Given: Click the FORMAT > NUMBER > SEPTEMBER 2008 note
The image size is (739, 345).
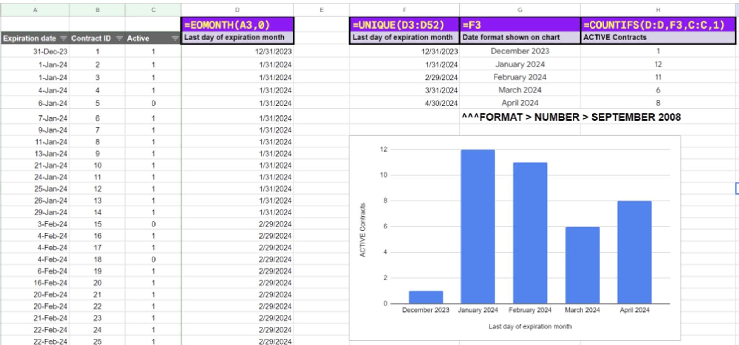Looking at the screenshot, I should (x=571, y=117).
